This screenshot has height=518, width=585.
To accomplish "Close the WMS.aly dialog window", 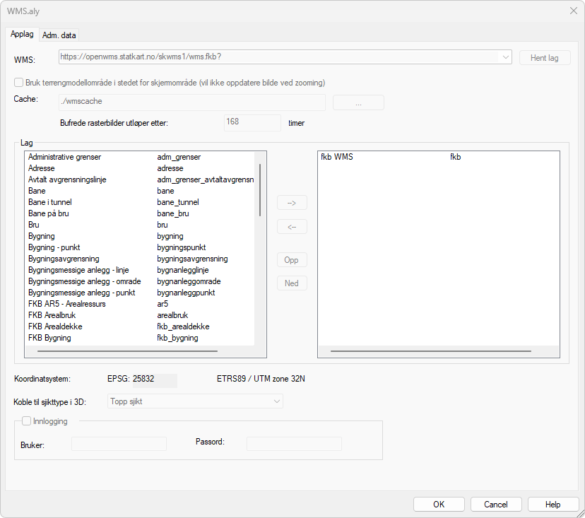I will (x=573, y=10).
